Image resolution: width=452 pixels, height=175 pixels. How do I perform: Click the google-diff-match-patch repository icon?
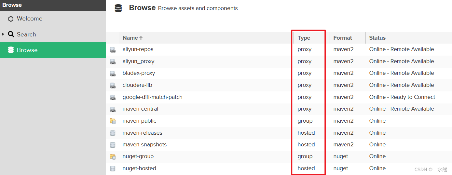113,97
